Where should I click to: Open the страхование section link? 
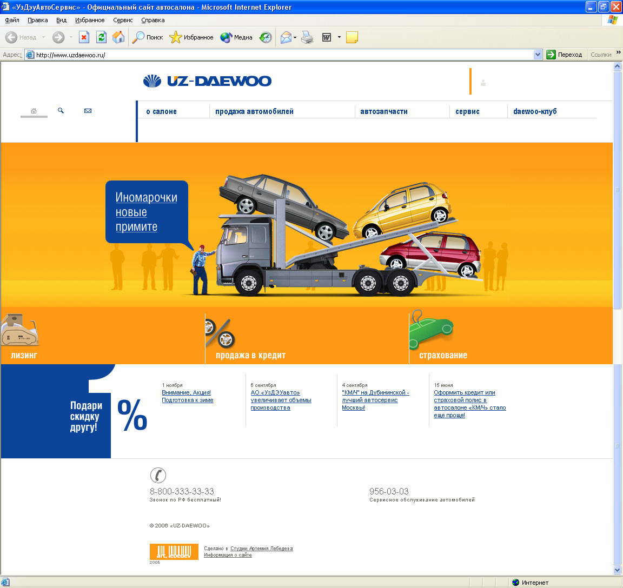(x=443, y=356)
